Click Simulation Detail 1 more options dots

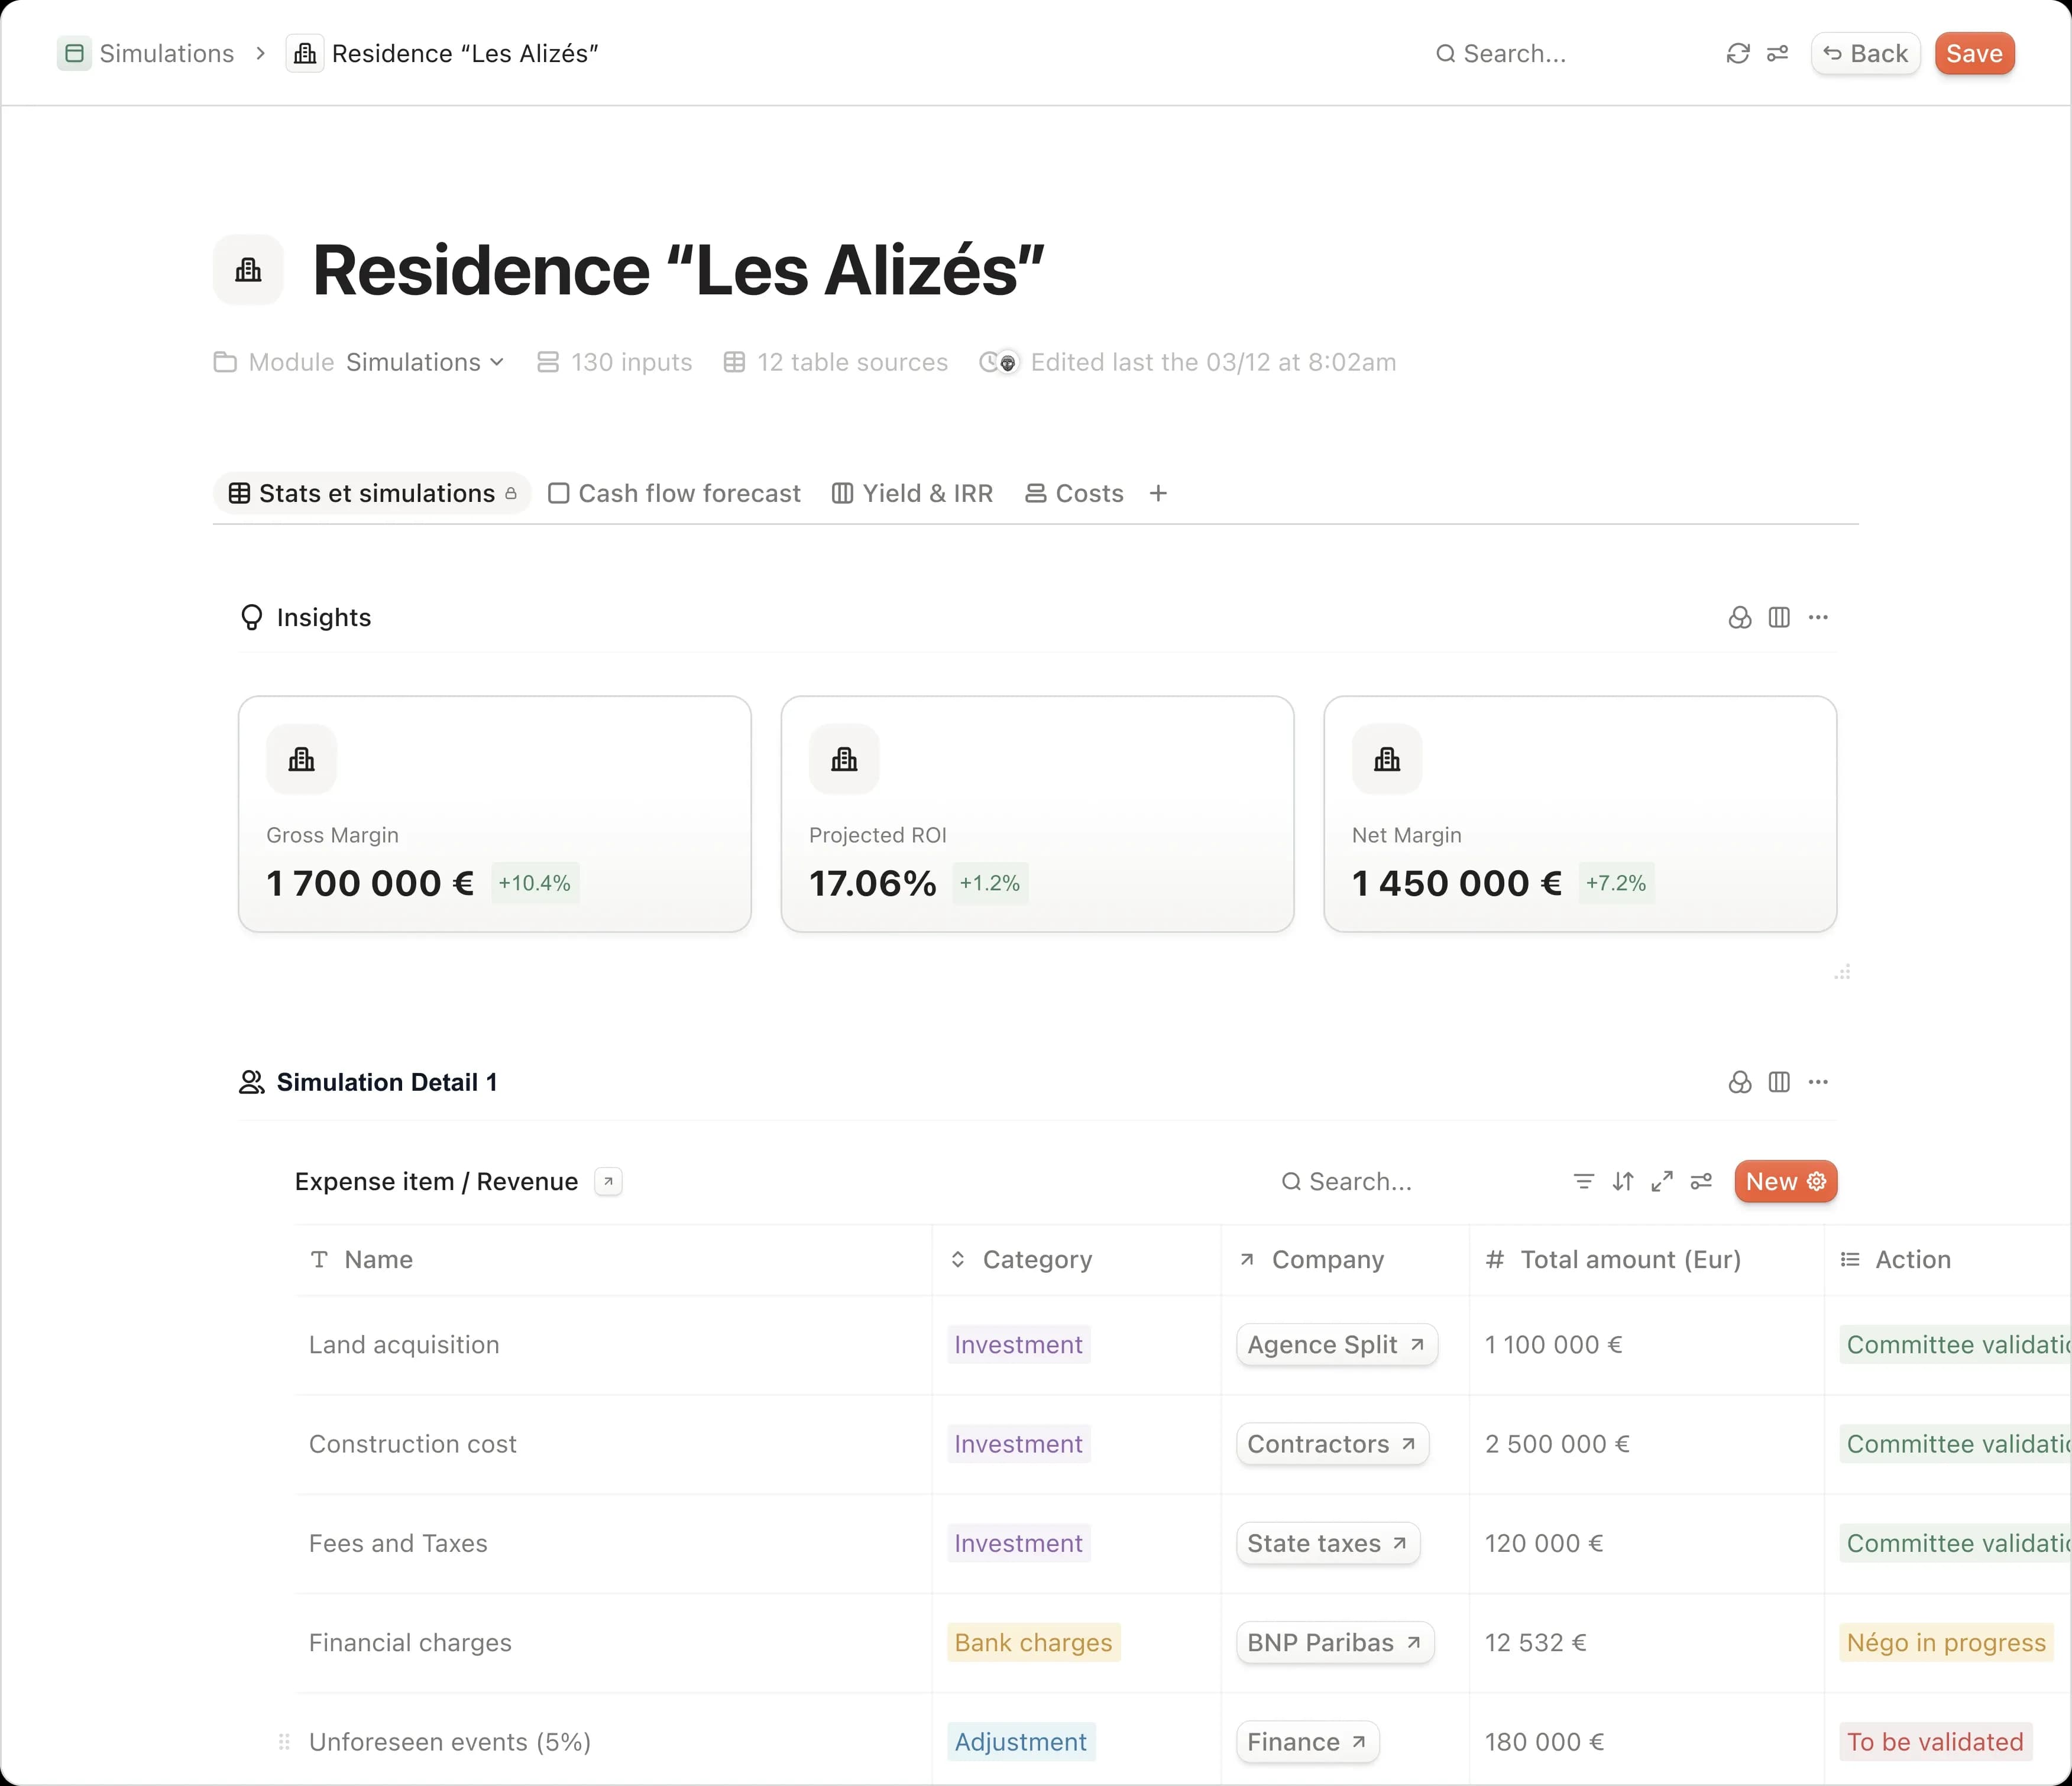(1818, 1082)
